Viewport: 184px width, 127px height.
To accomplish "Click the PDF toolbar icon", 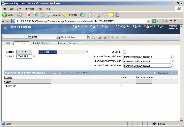I will coord(175,21).
